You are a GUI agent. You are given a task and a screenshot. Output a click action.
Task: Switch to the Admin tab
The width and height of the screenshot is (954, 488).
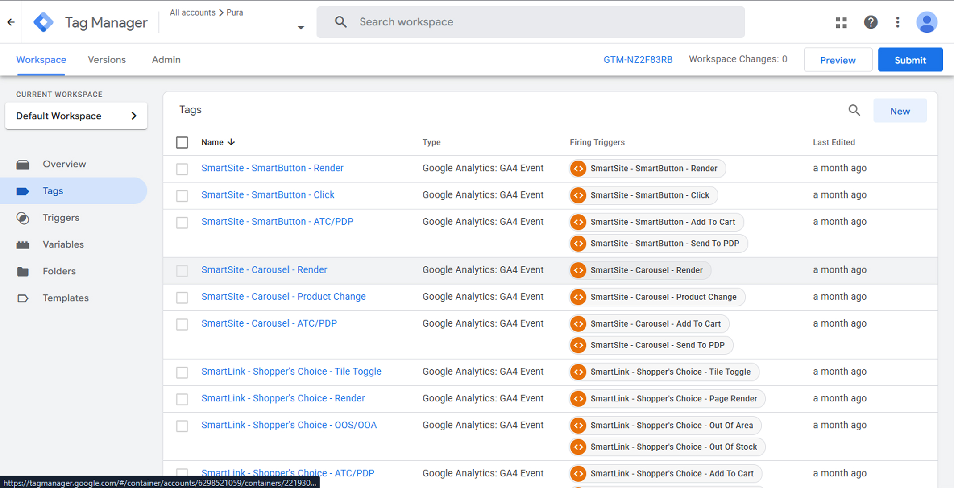tap(166, 60)
